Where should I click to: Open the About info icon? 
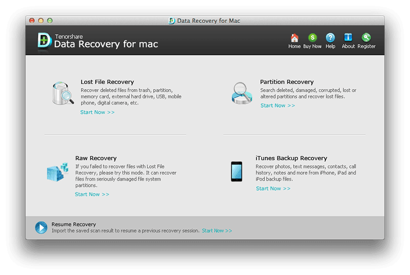pyautogui.click(x=348, y=37)
